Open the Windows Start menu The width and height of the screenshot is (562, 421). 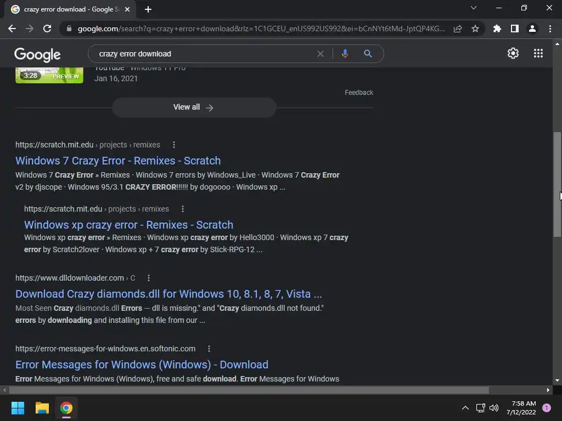[18, 408]
